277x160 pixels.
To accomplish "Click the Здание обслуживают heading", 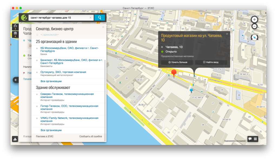I will pos(53,88).
